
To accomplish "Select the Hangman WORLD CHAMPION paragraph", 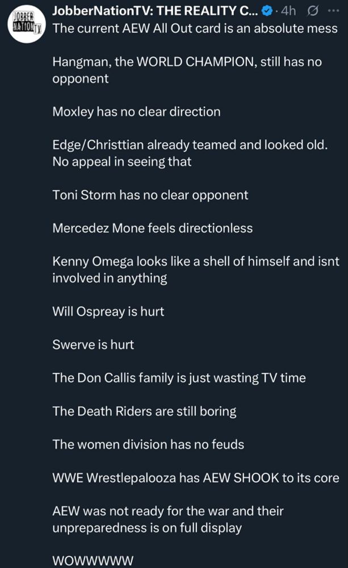I will click(187, 70).
